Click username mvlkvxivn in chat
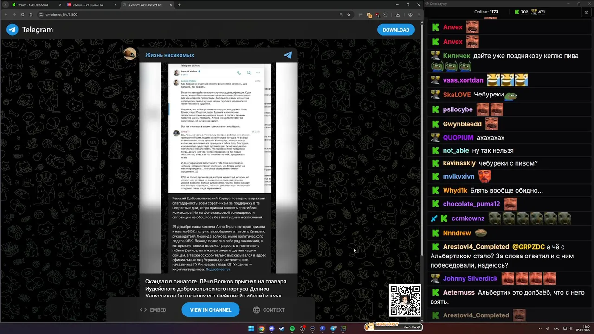This screenshot has height=334, width=594. pyautogui.click(x=458, y=177)
